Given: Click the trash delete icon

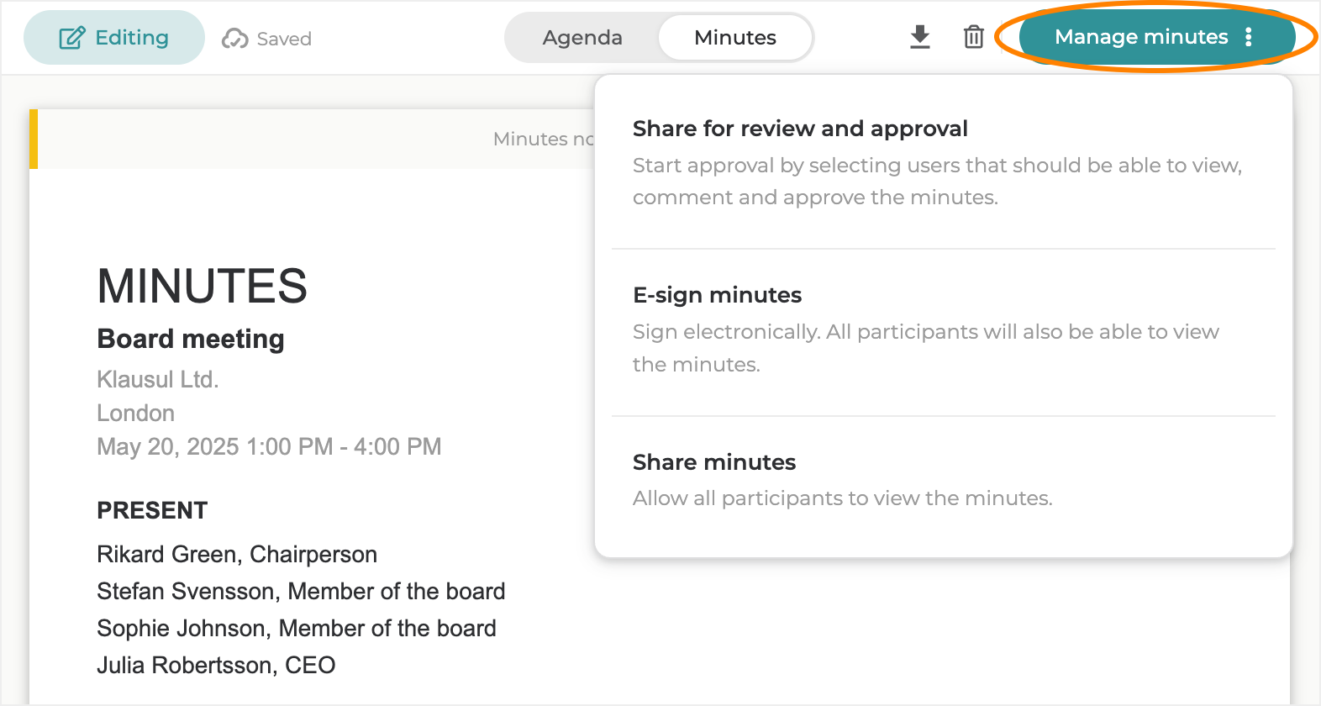Looking at the screenshot, I should tap(973, 37).
